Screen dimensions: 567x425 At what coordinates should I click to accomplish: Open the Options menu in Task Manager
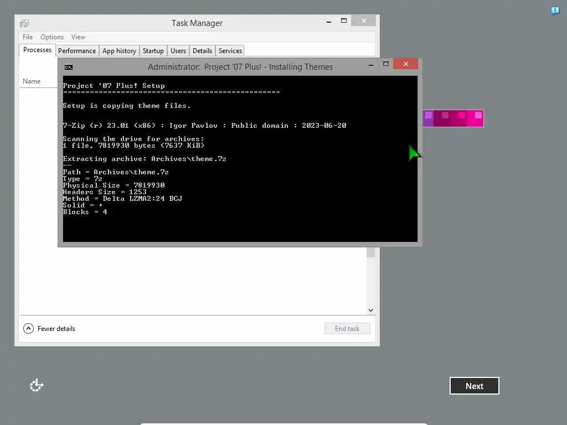[x=52, y=37]
